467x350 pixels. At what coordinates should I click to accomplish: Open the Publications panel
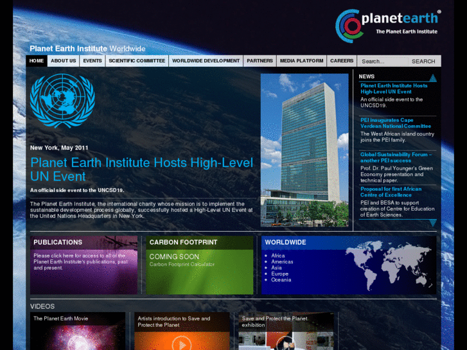(84, 265)
